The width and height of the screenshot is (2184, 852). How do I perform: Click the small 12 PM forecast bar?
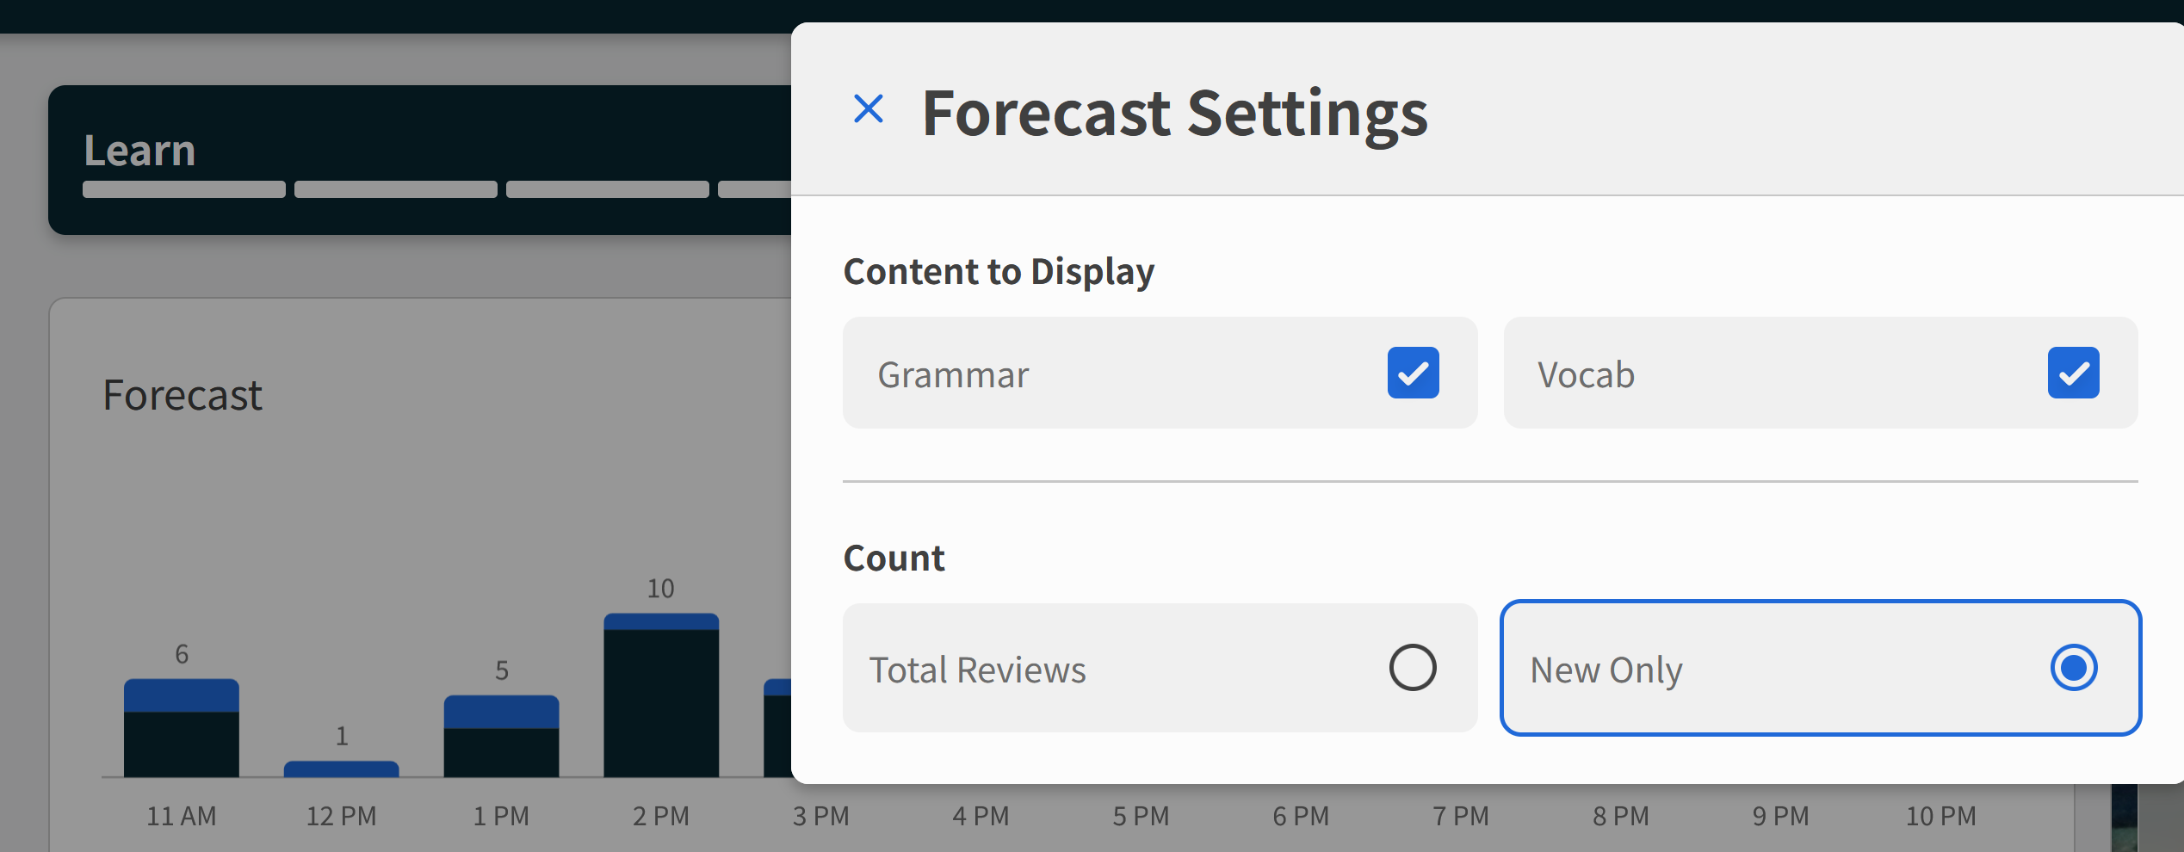(341, 769)
